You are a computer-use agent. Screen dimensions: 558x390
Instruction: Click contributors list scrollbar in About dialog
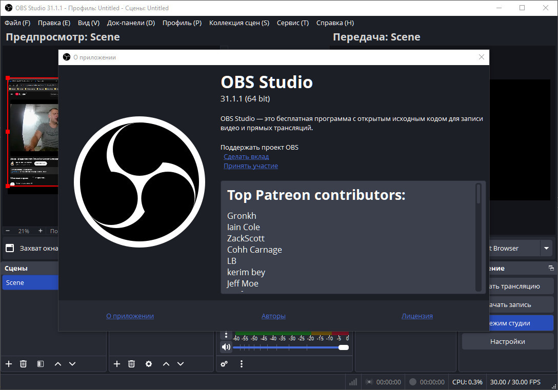(x=479, y=194)
